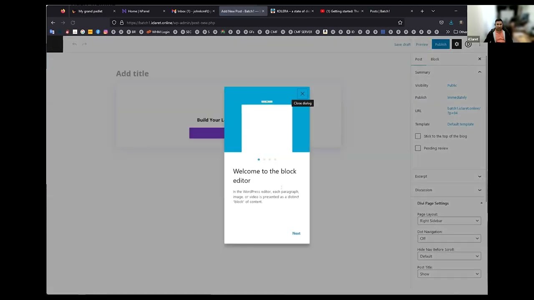Open the Google bookmark icon

(83, 32)
